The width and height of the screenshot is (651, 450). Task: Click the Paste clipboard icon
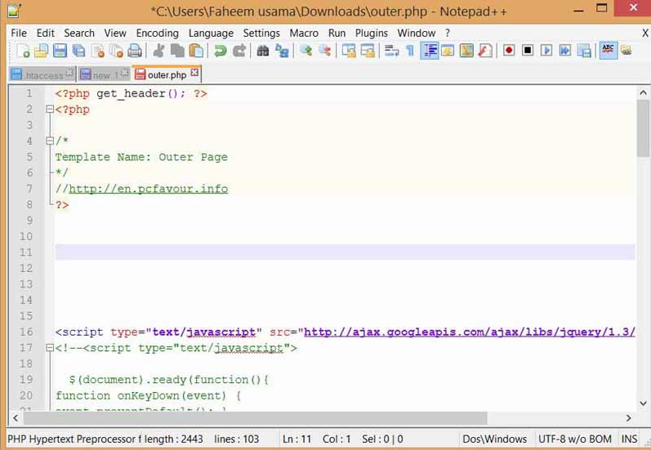196,51
